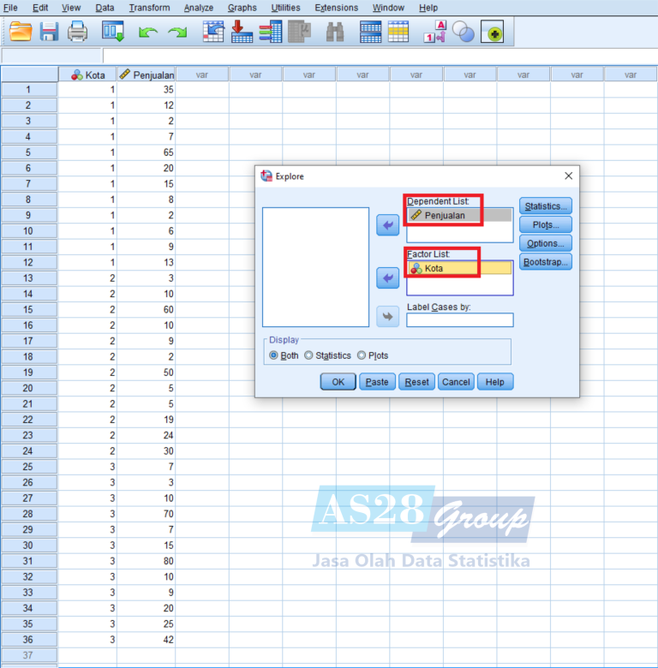Click the Redo arrow in toolbar
Image resolution: width=658 pixels, height=668 pixels.
point(177,33)
